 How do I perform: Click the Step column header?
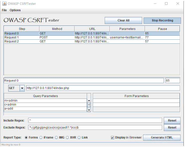pyautogui.click(x=22, y=29)
